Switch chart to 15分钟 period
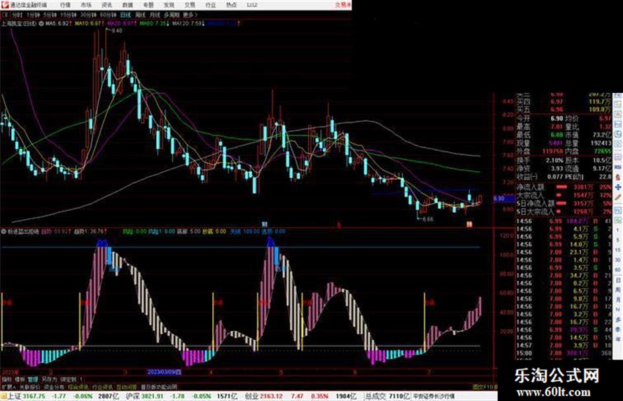 69,15
